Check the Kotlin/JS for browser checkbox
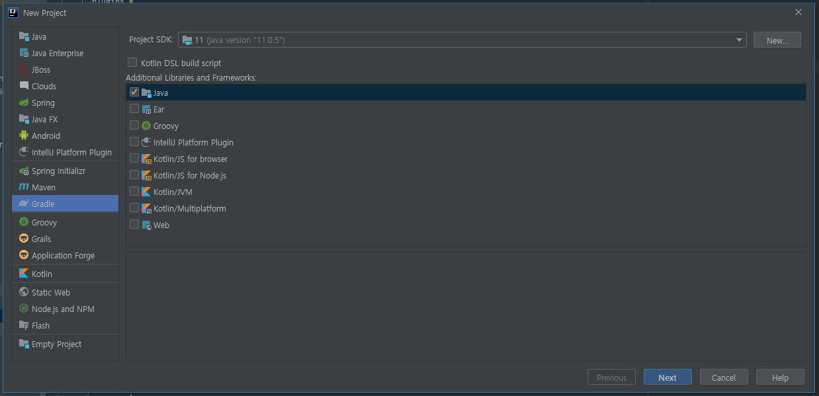819x396 pixels. coord(134,159)
